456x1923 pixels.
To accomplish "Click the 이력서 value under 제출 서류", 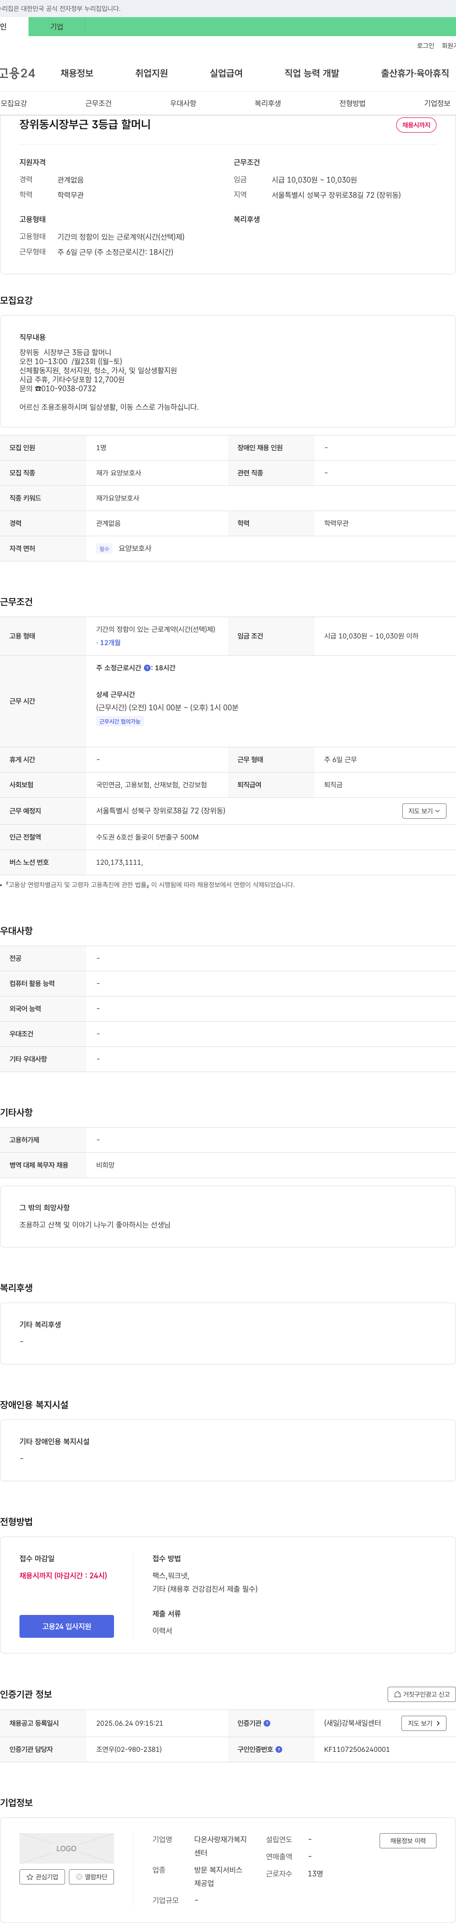I will (x=162, y=1630).
